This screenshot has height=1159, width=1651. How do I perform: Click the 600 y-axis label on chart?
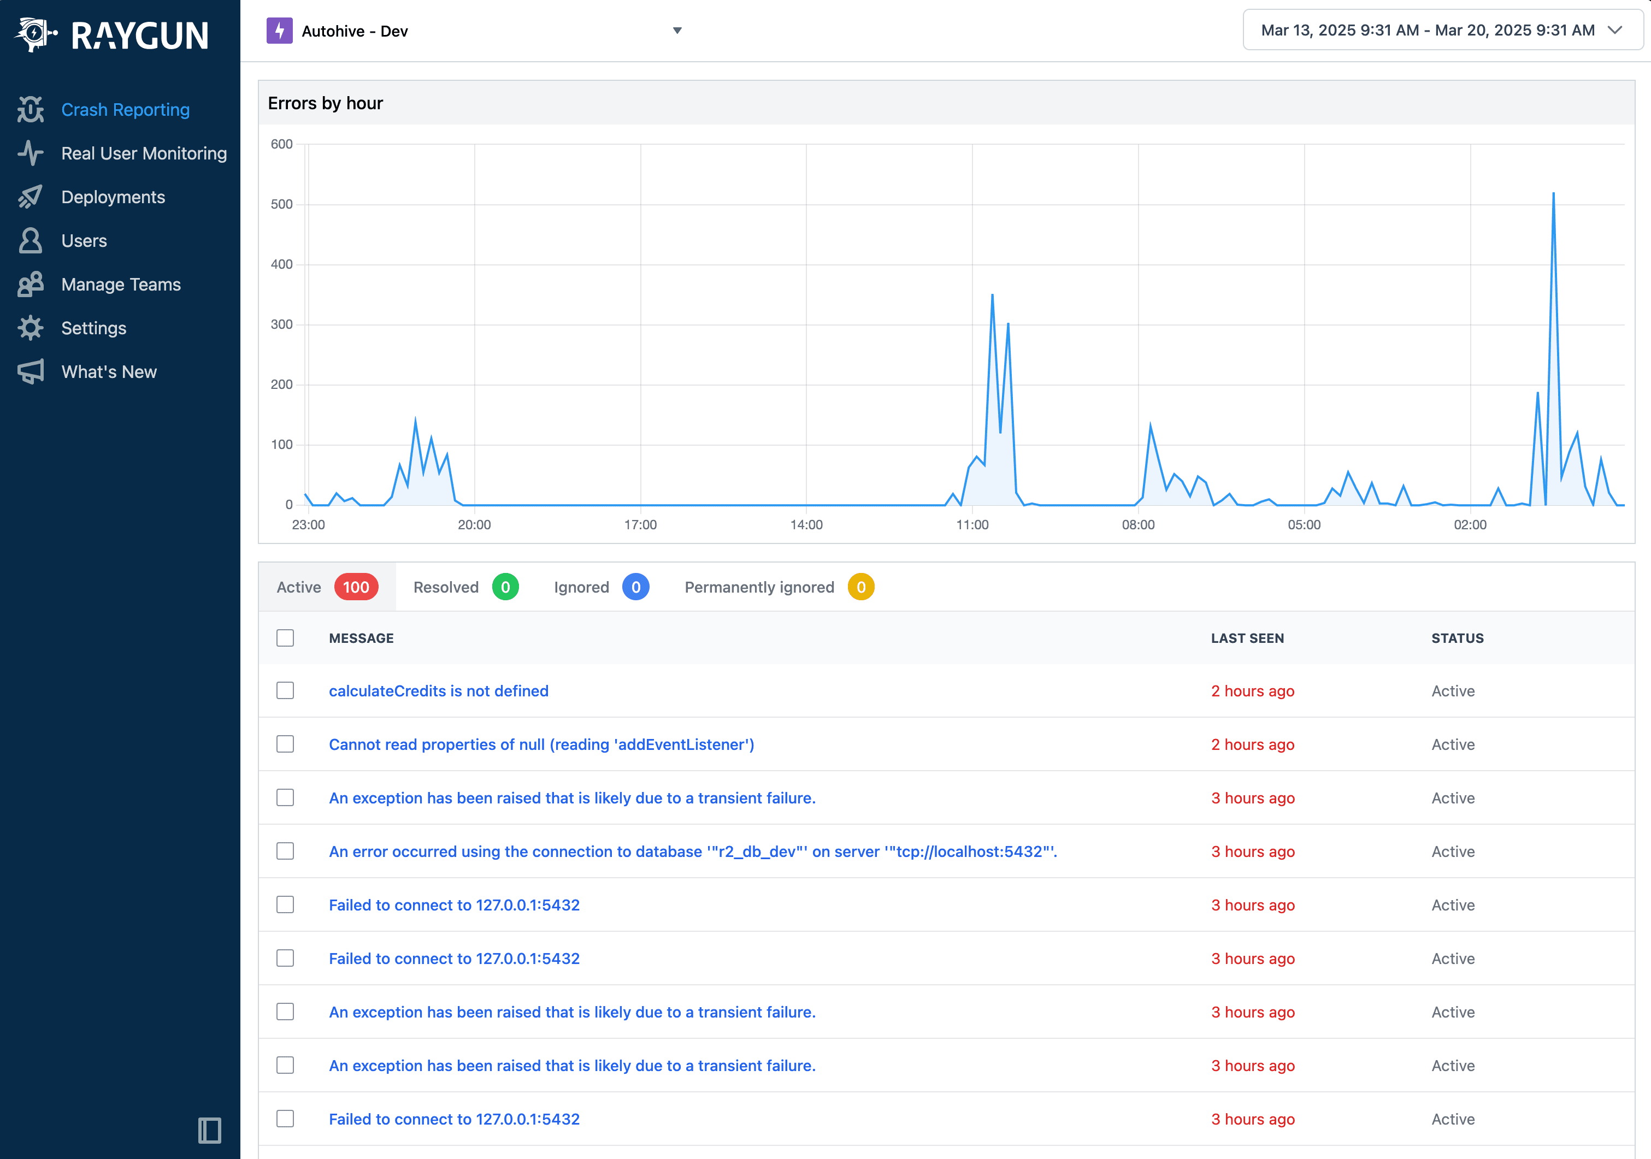[x=281, y=144]
